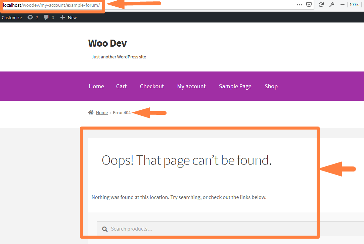Click the browser reload icon
Screen dimensions: 364x244
click(321, 5)
